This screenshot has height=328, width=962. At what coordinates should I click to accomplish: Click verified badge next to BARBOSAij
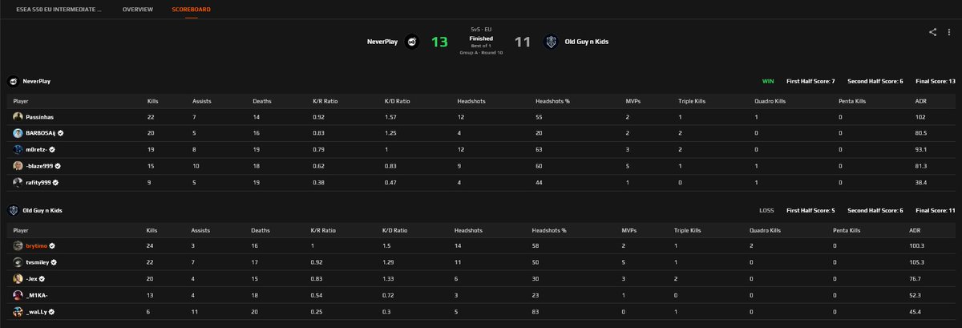click(x=61, y=133)
